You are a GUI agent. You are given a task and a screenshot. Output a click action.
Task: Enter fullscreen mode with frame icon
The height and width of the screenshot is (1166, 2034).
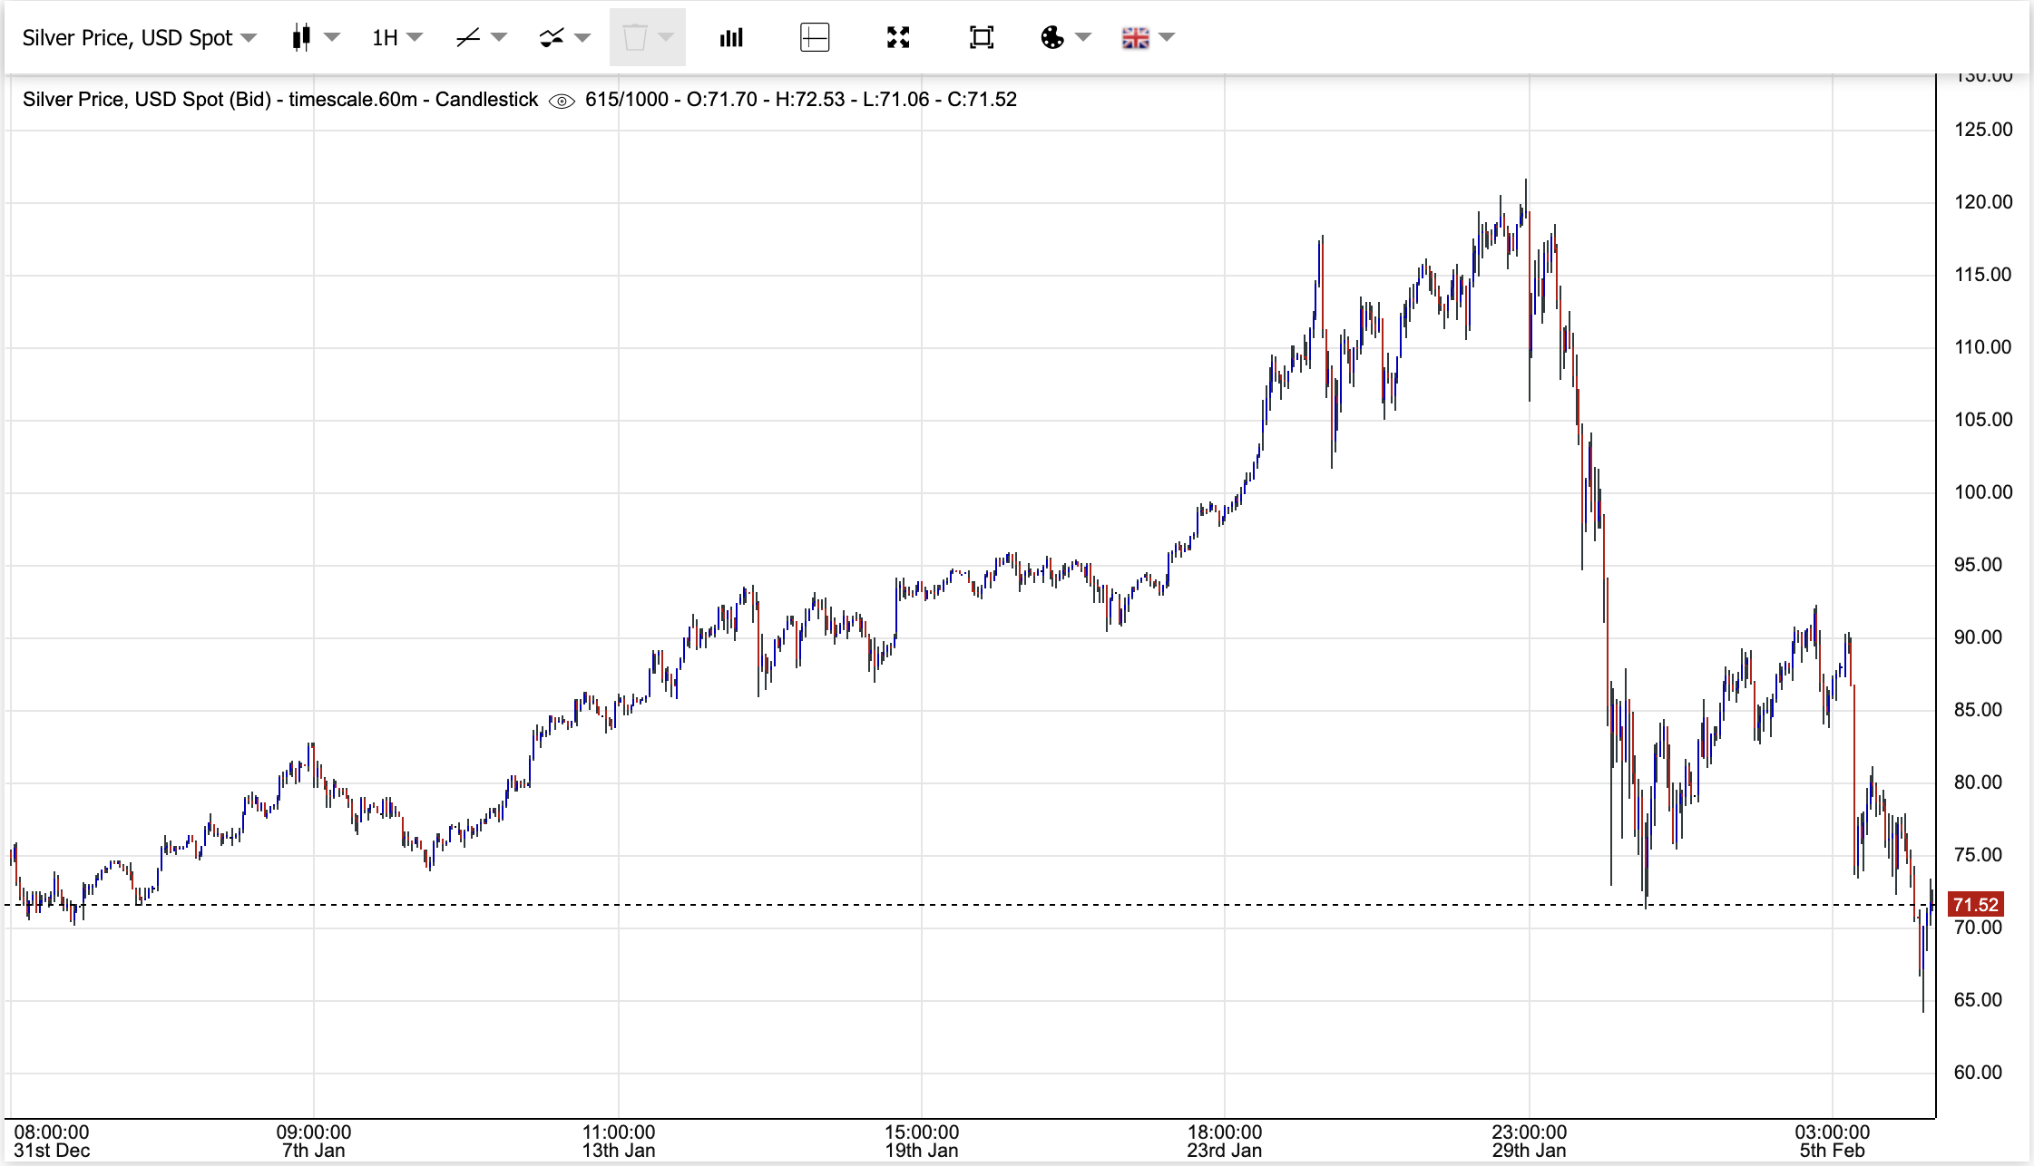tap(982, 37)
